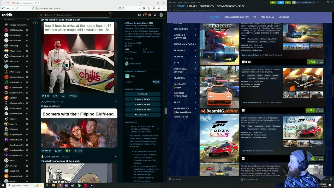This screenshot has height=188, width=334.
Task: Collapse the Reddit left sidebar with round menu button
Action: pos(35,23)
